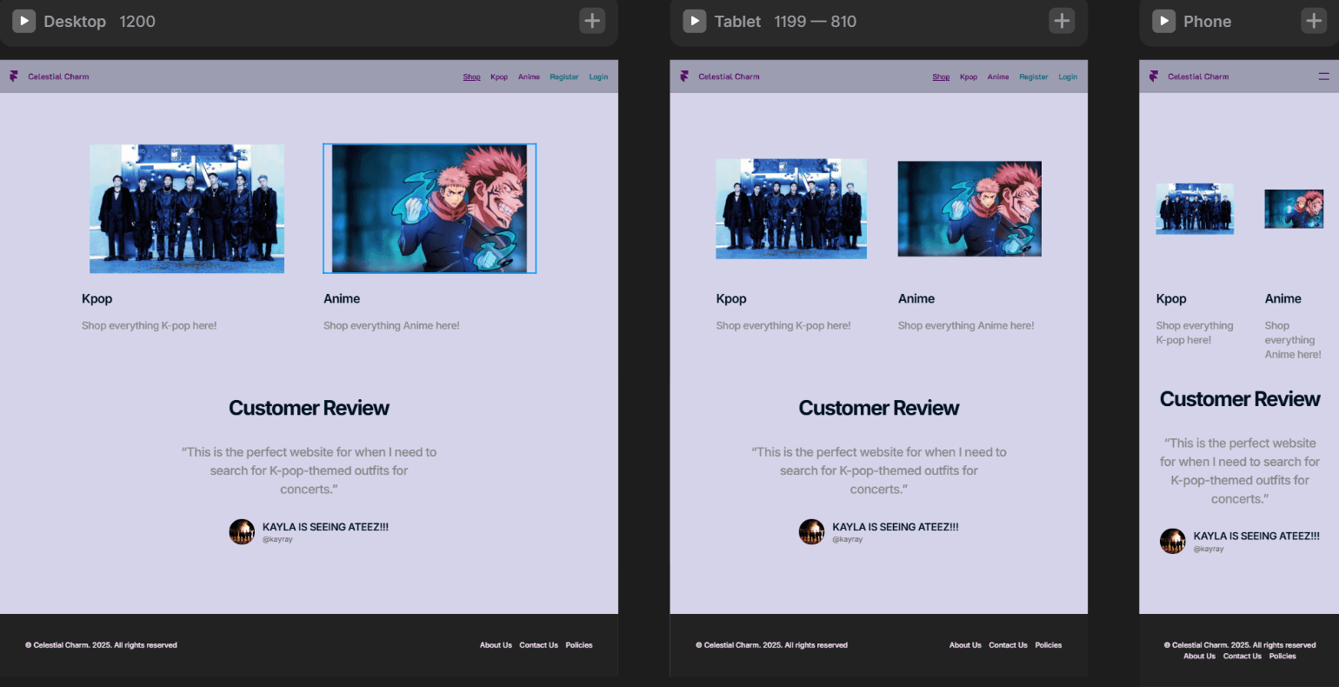Click Policies in Phone footer

tap(1282, 656)
